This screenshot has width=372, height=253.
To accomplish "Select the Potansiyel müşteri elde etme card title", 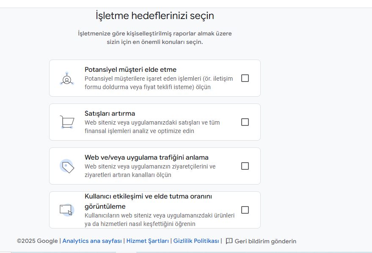I will (x=130, y=70).
